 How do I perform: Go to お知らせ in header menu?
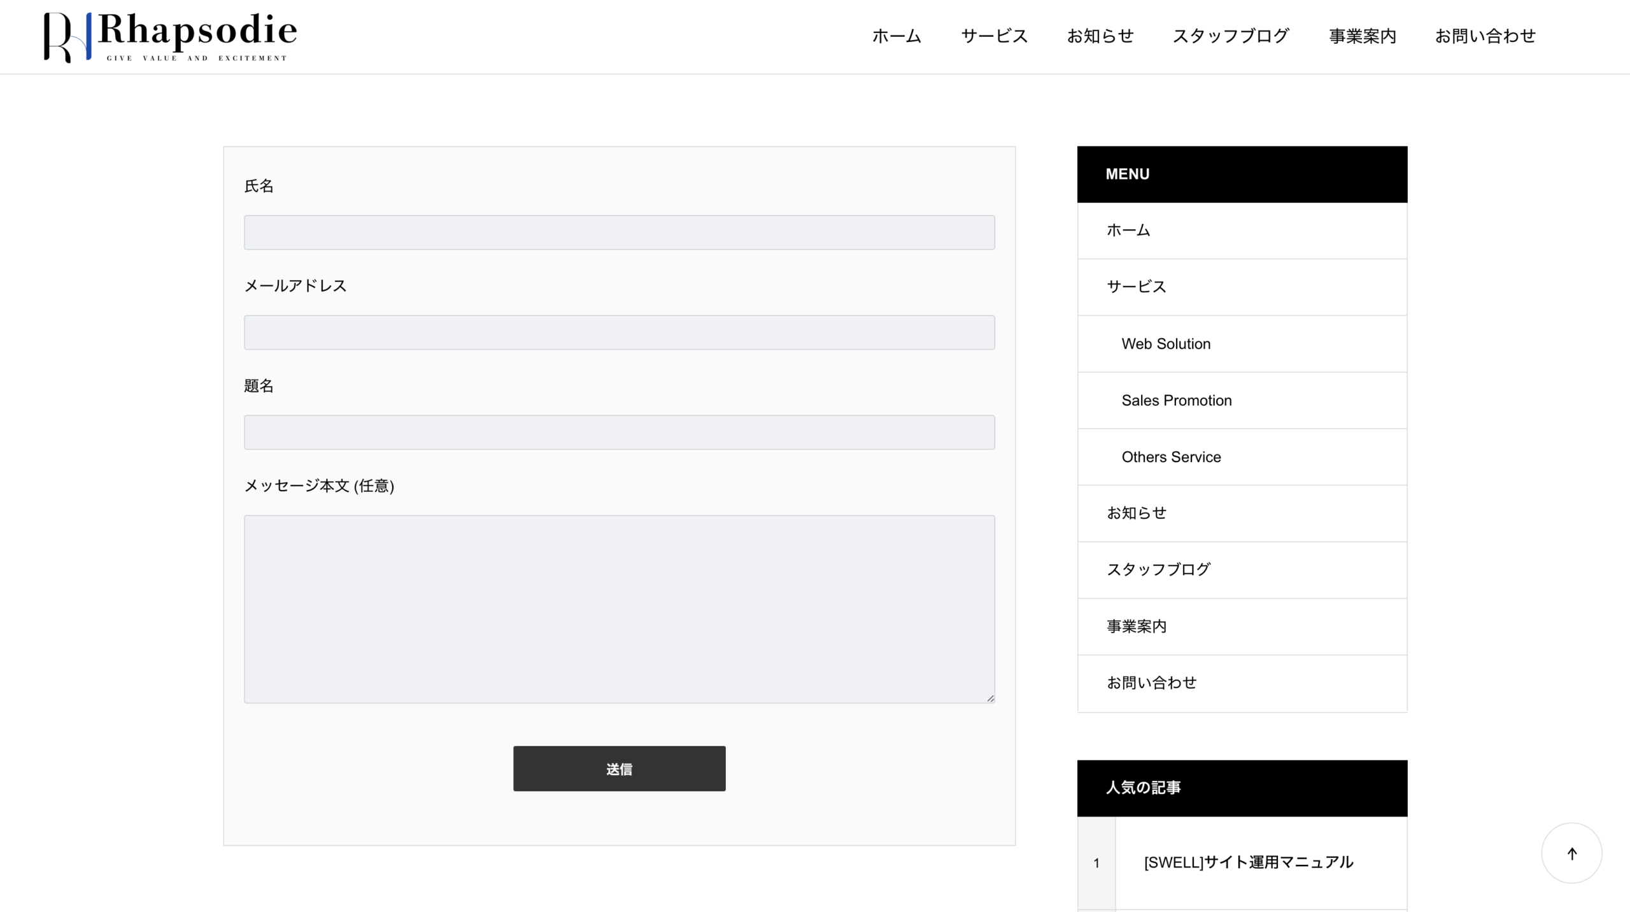click(x=1100, y=36)
